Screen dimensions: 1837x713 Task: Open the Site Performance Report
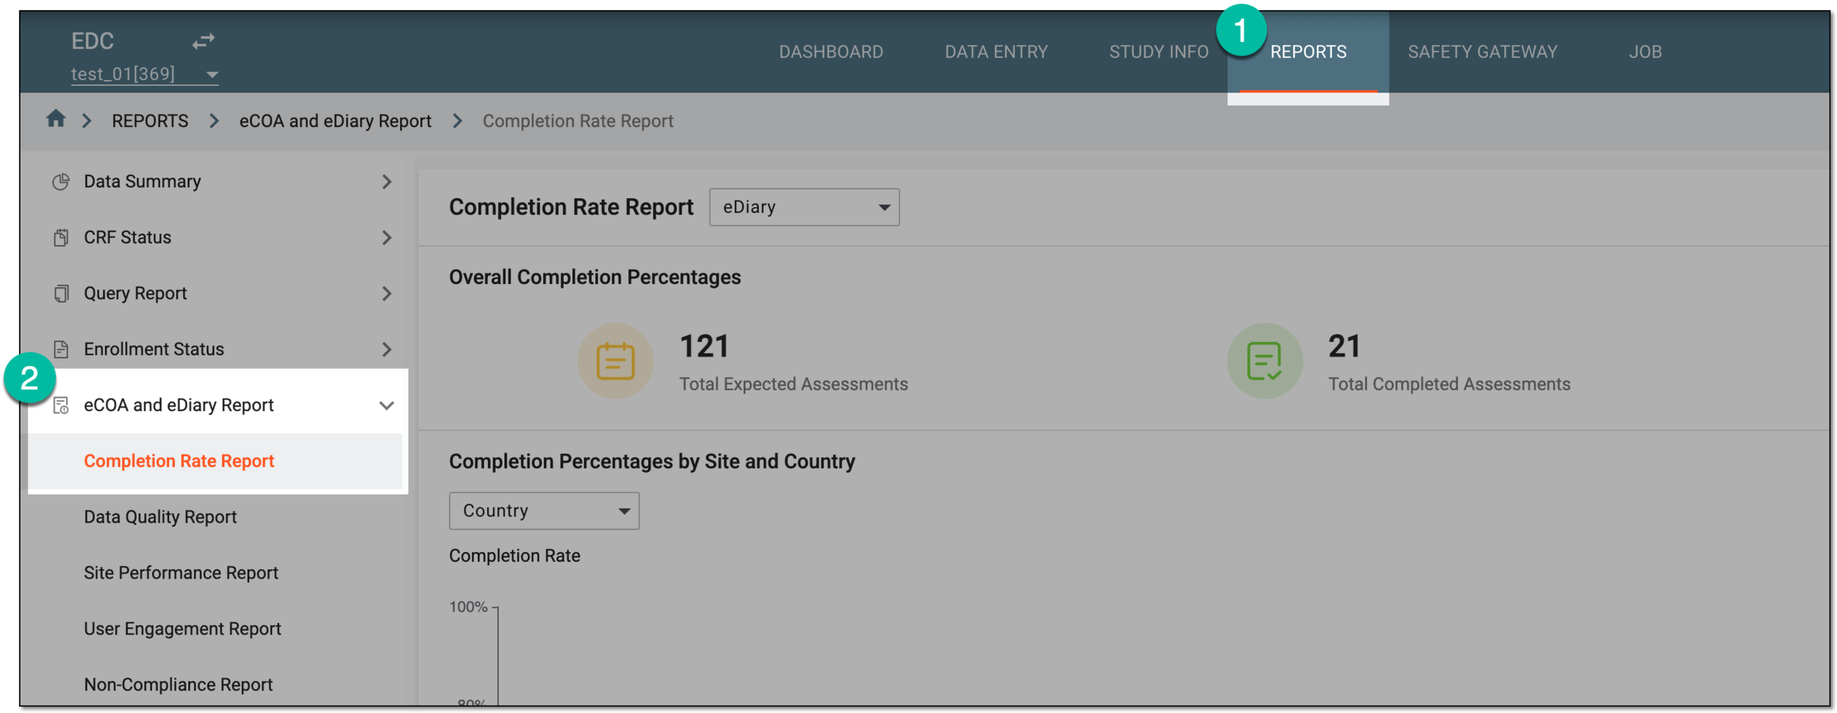click(181, 573)
